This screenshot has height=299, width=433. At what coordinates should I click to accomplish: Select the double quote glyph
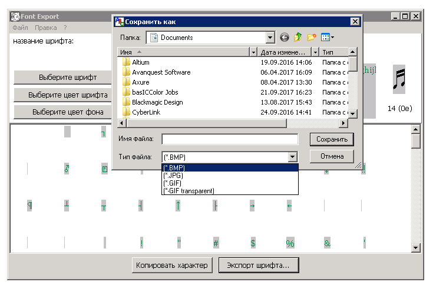coord(179,243)
